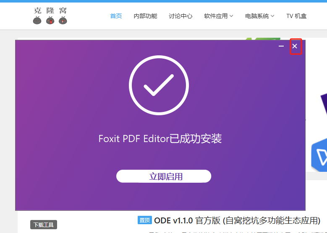Screen dimensions: 327x233
Task: Click the 置顶 badge
Action: [145, 220]
